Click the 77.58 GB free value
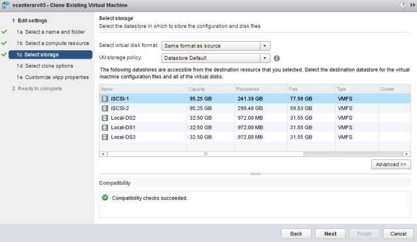This screenshot has width=417, height=242. 301,99
